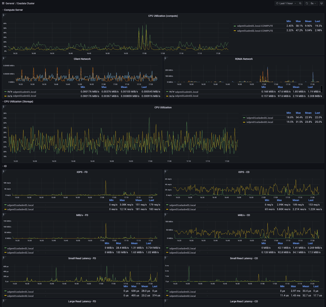Click yellow color swatch of xdpm01adm02.local-COMPUTE
326x307 pixels.
pos(235,31)
